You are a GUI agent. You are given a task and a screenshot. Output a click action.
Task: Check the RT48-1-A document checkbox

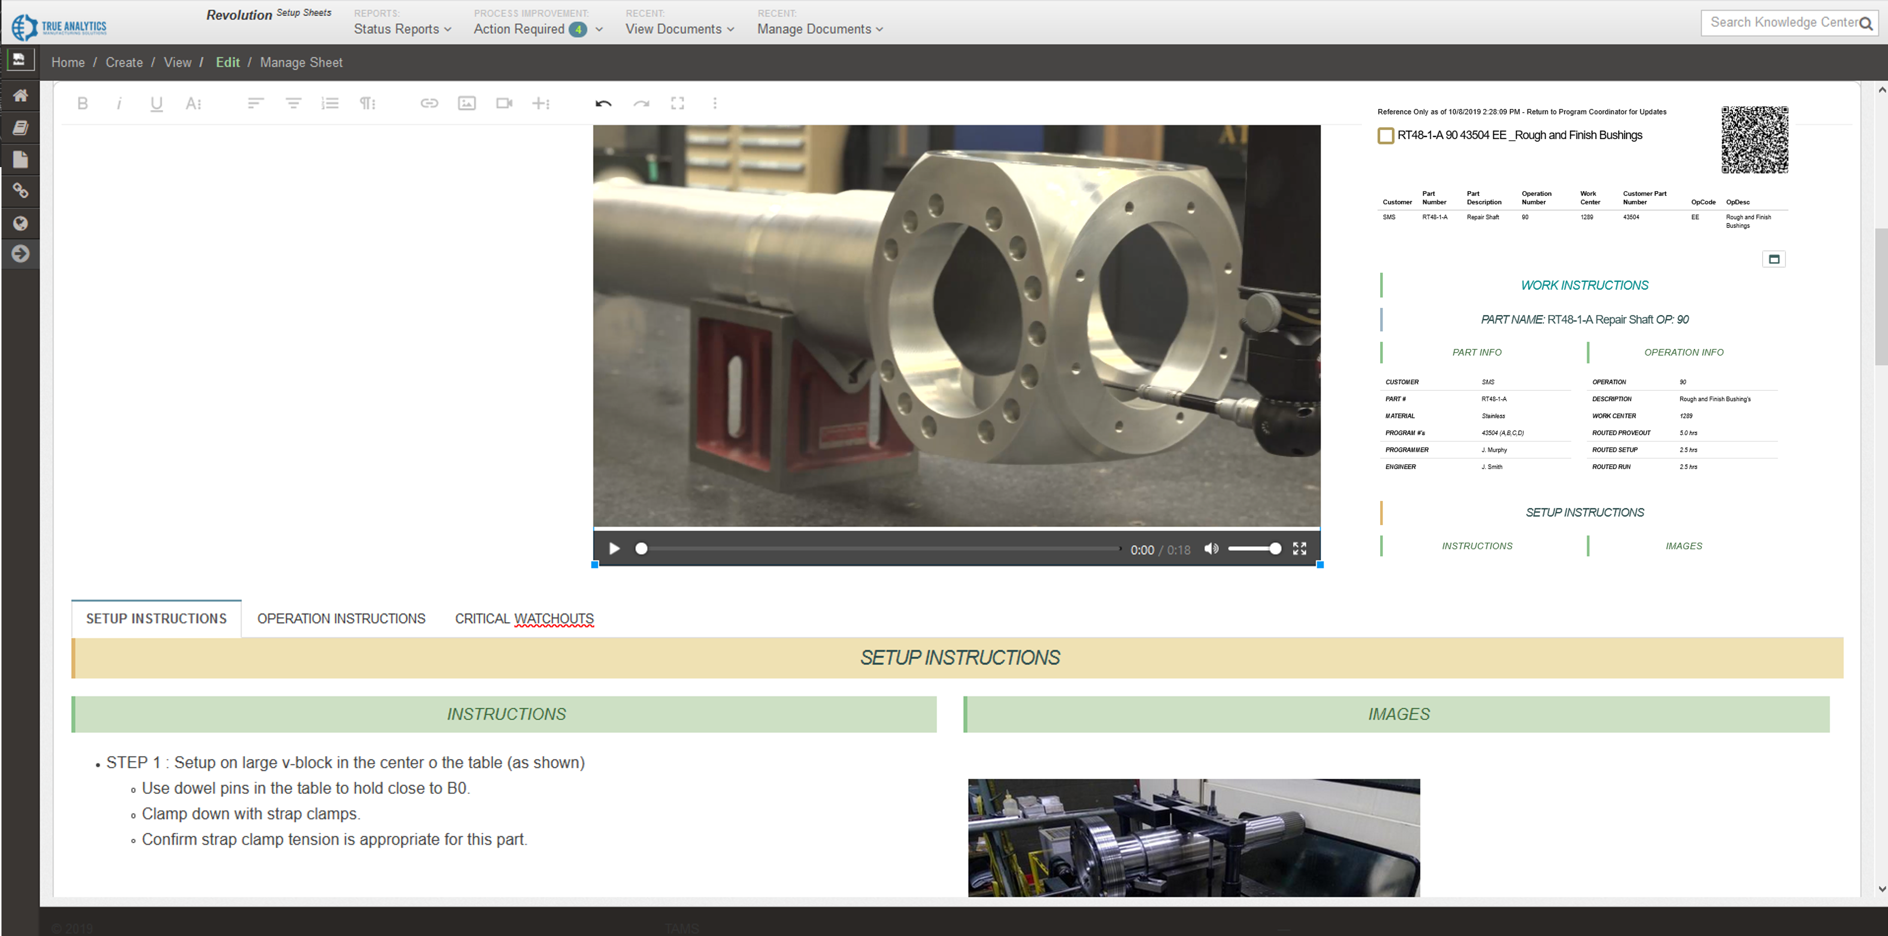[1385, 136]
